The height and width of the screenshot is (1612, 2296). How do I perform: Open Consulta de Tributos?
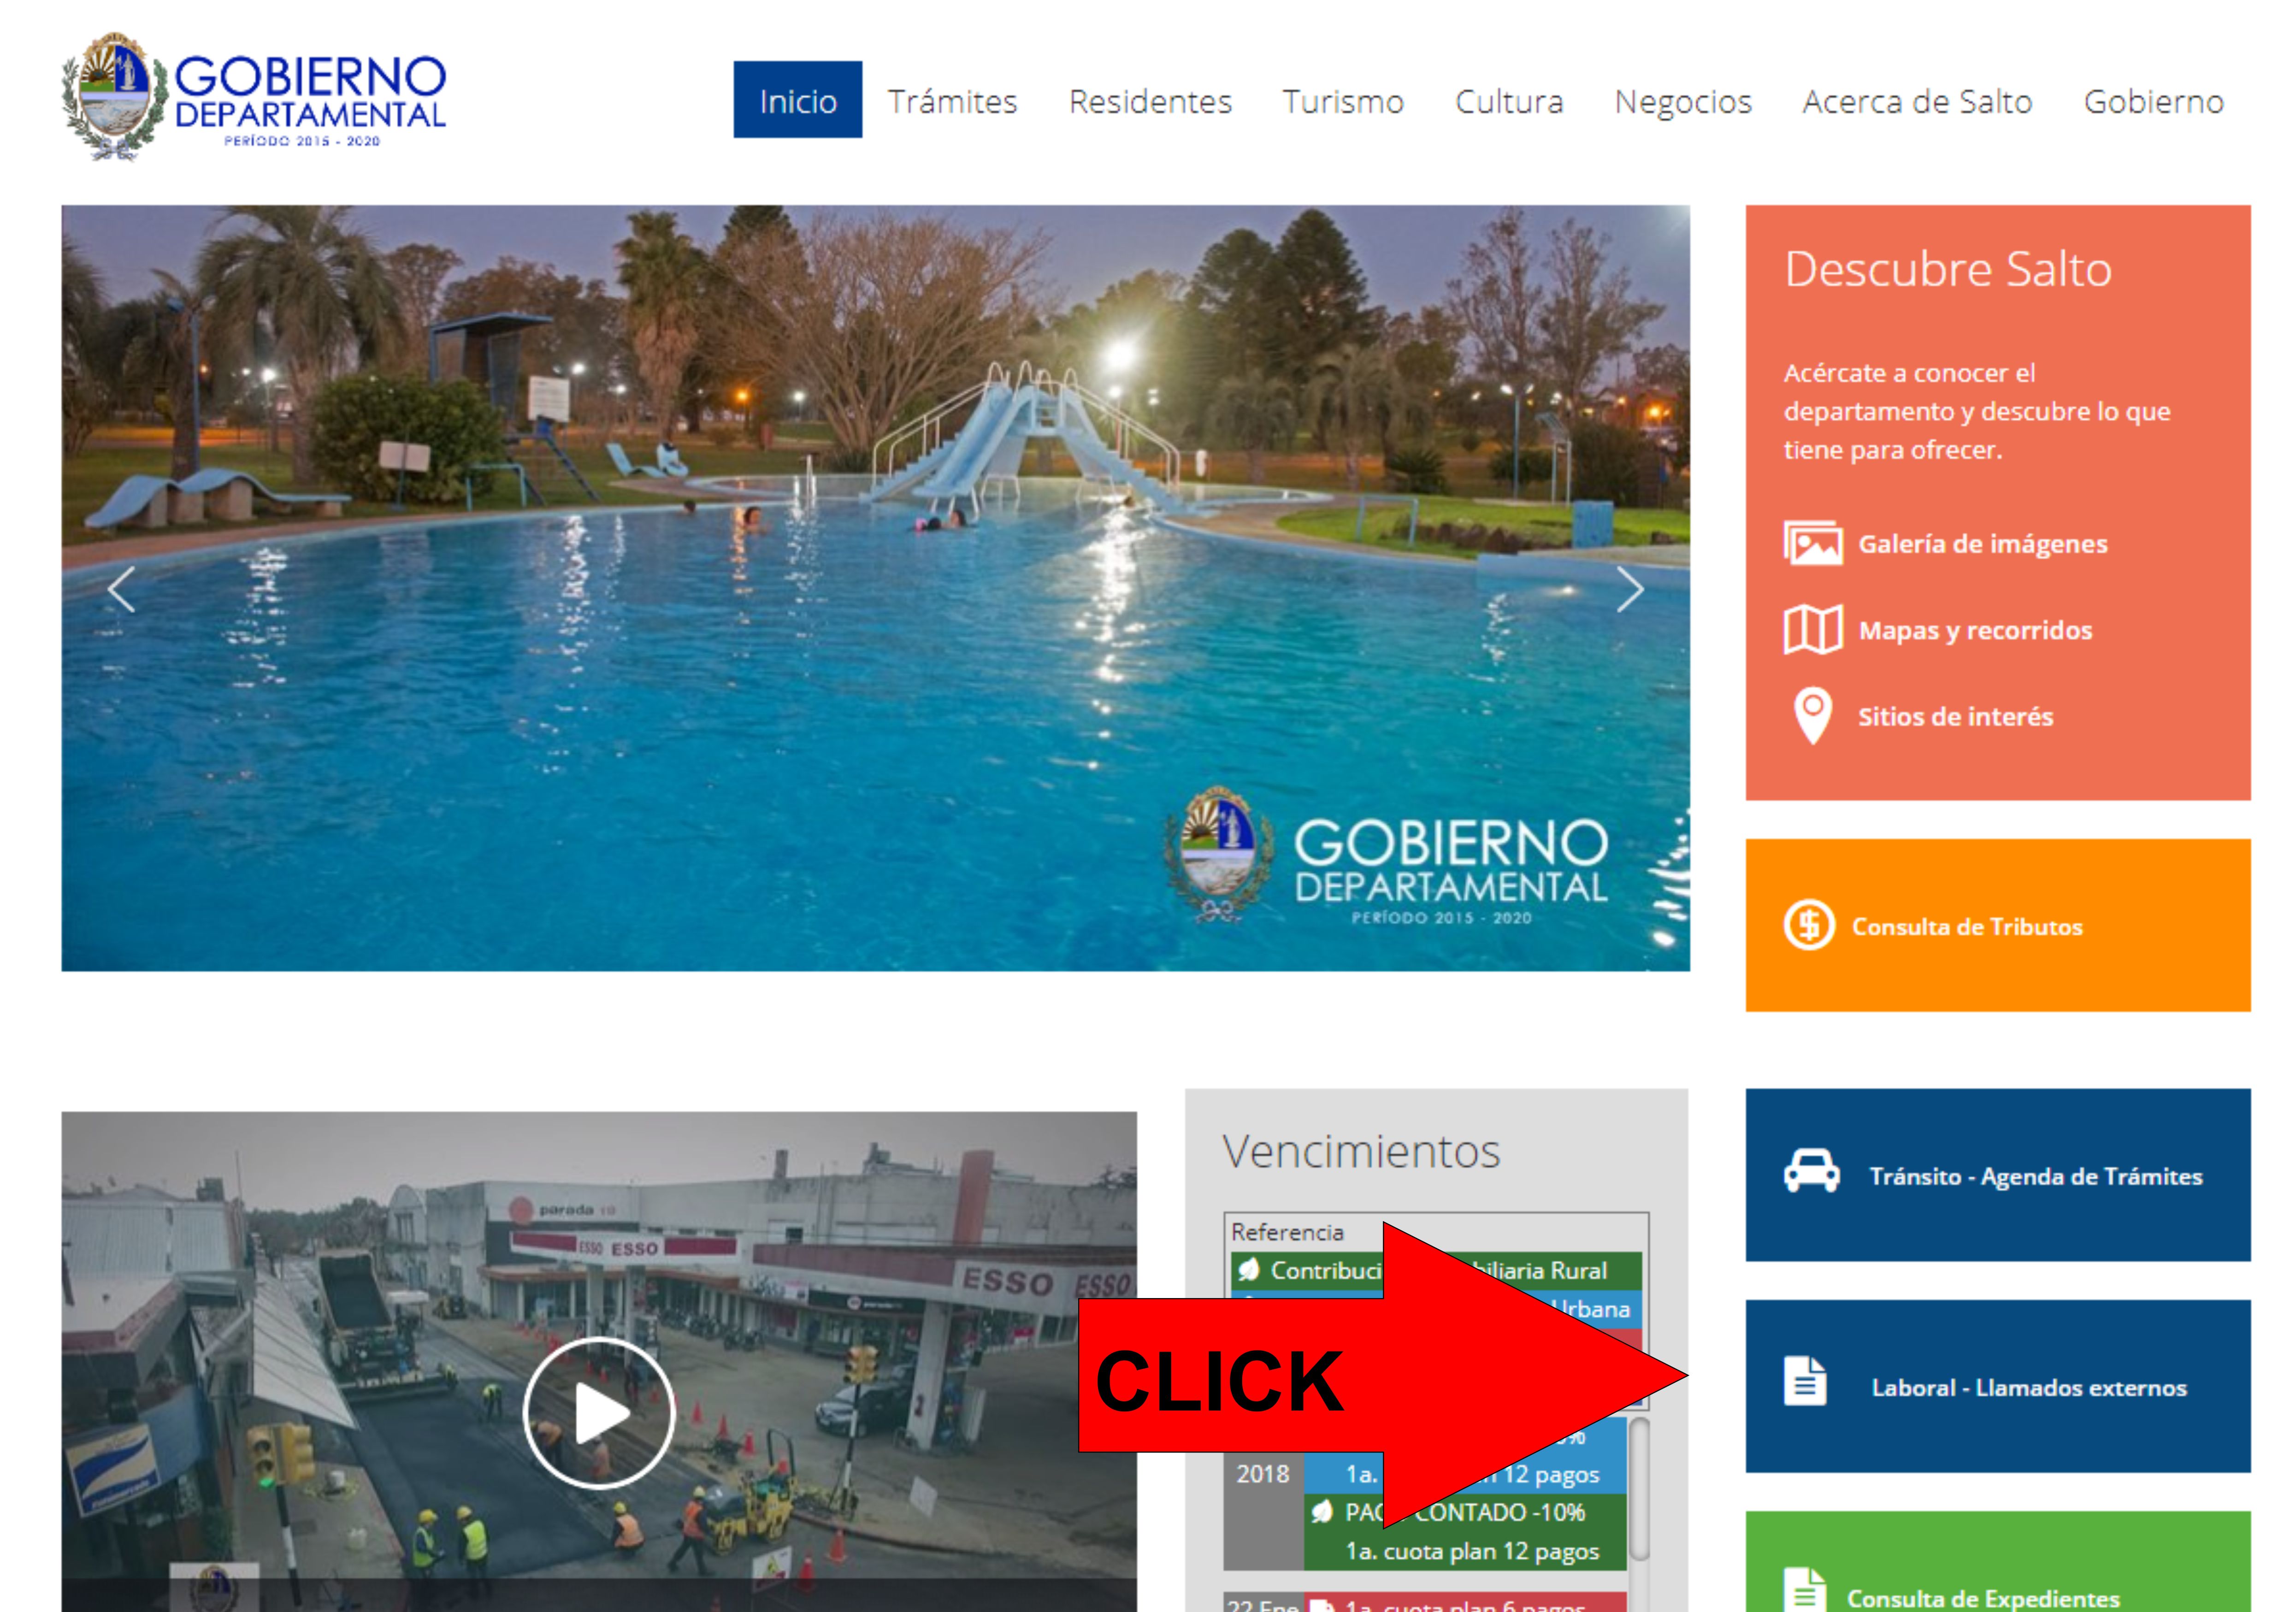click(x=1967, y=926)
